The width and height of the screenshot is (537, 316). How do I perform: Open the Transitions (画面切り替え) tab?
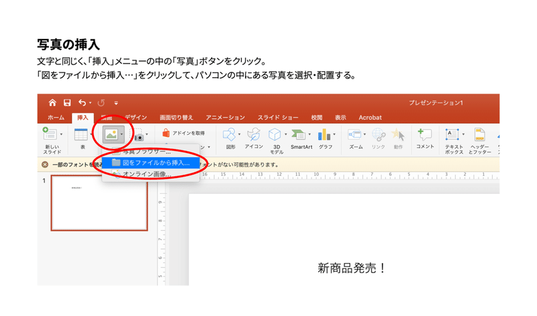point(177,117)
